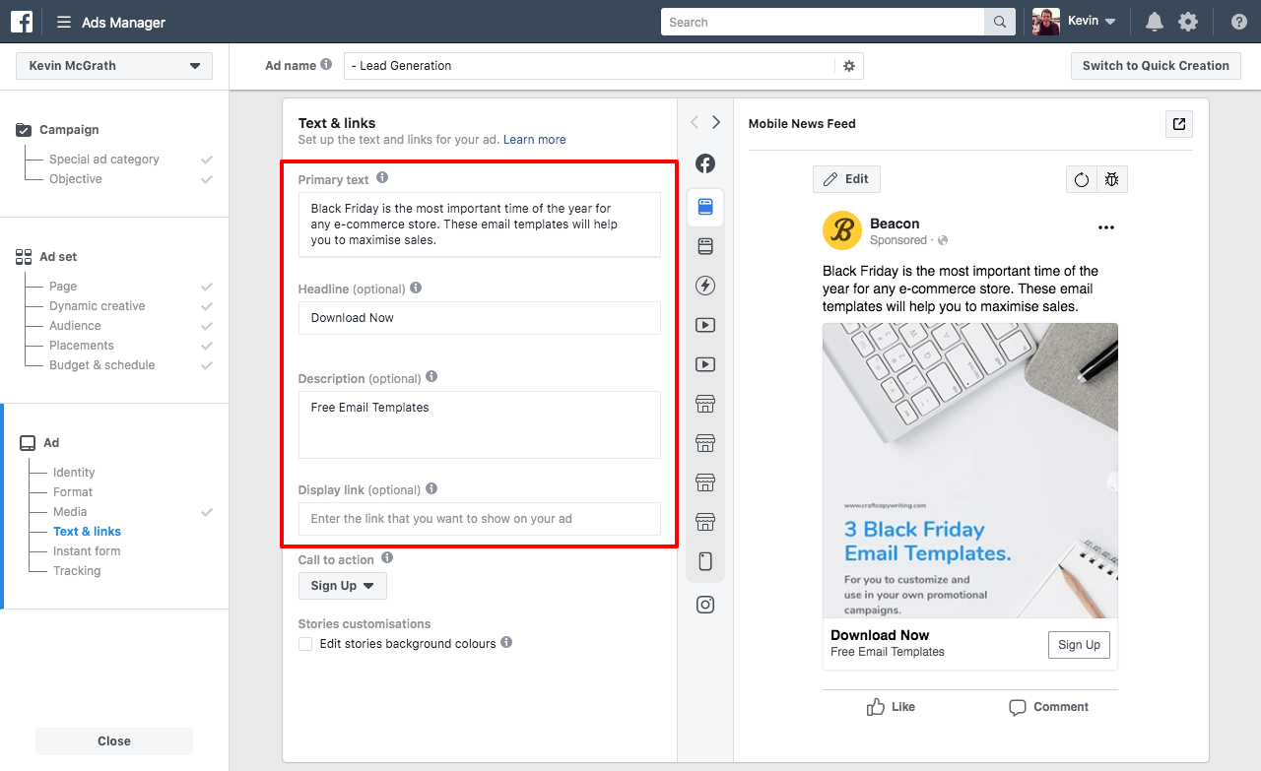Open the Instant Articles lightning preview icon
1261x771 pixels.
pyautogui.click(x=705, y=286)
